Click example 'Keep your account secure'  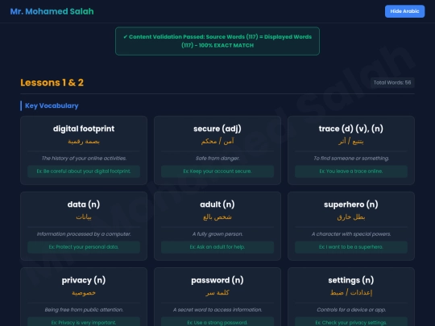pos(217,171)
